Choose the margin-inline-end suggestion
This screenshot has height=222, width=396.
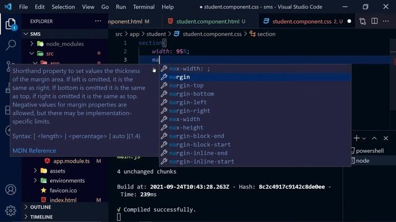[x=255, y=153]
